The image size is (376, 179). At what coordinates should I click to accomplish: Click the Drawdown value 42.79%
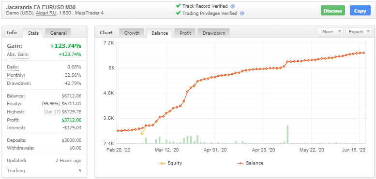(74, 83)
